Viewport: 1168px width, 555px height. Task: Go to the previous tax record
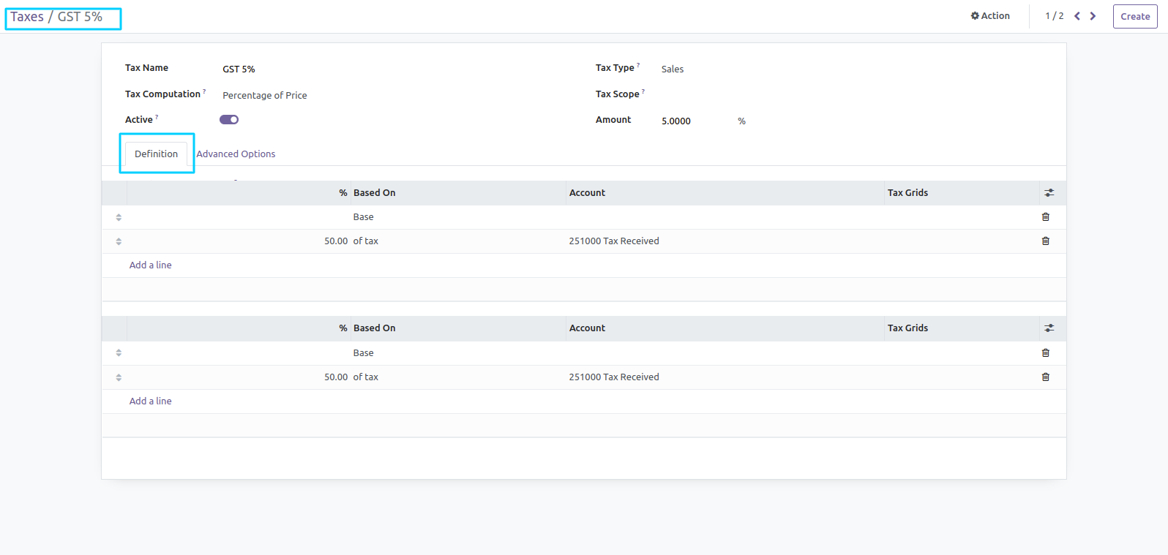point(1077,16)
